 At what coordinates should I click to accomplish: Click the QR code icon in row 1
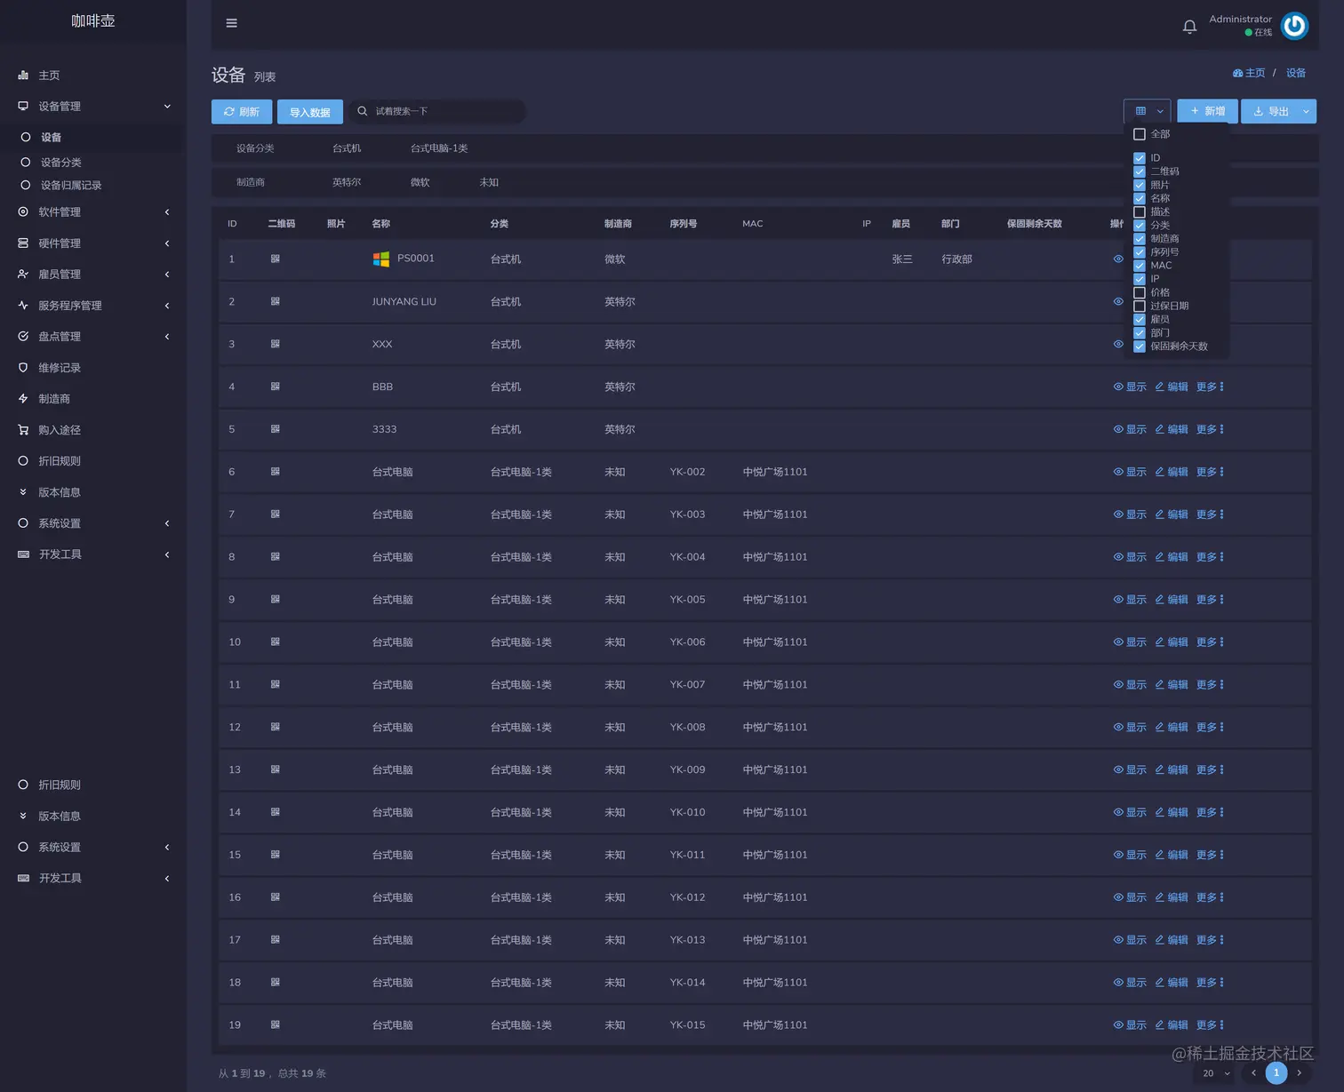tap(276, 259)
